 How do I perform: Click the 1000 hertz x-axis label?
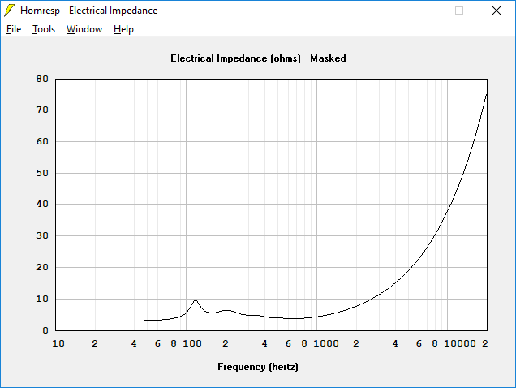pos(326,343)
